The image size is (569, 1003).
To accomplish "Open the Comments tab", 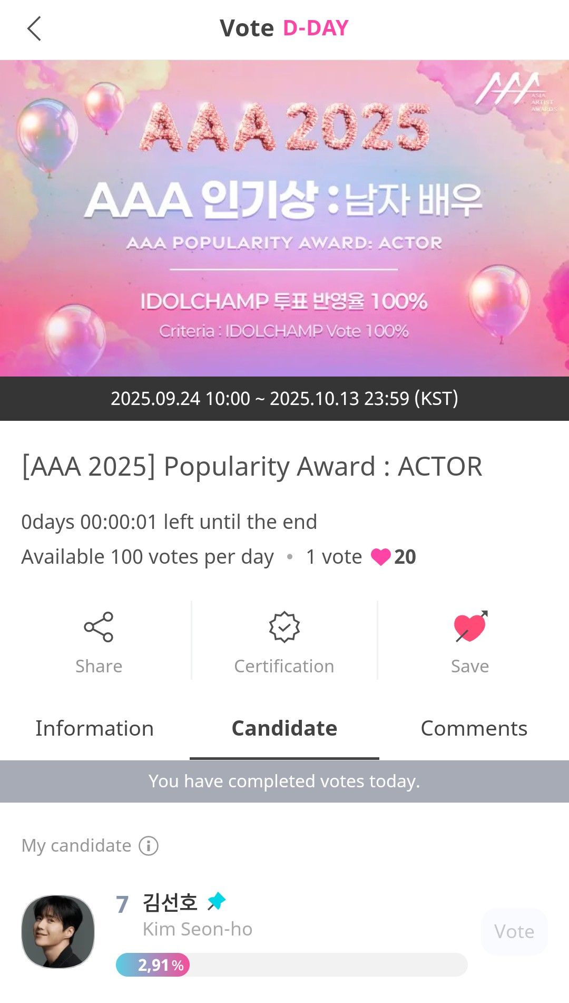I will (474, 729).
